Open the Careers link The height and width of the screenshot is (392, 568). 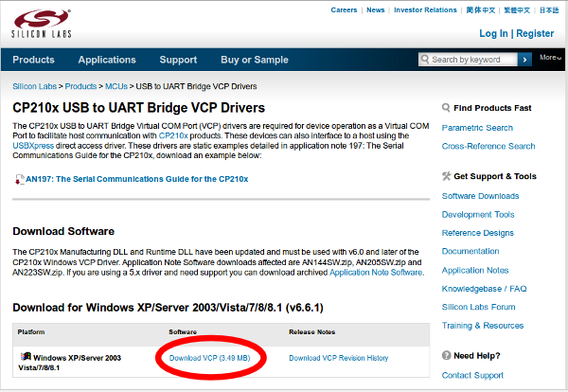(x=344, y=10)
